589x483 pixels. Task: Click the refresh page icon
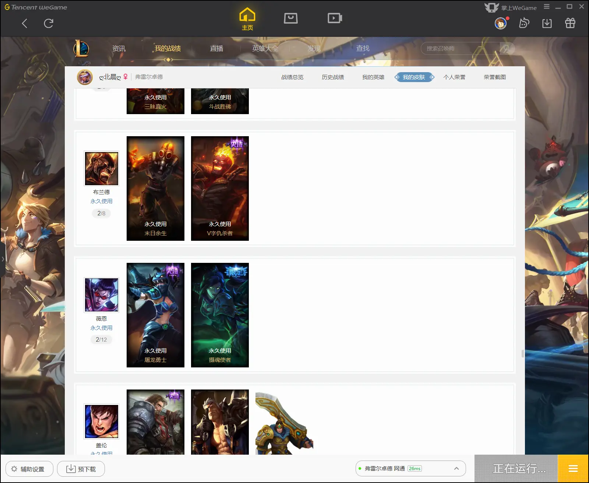tap(49, 24)
